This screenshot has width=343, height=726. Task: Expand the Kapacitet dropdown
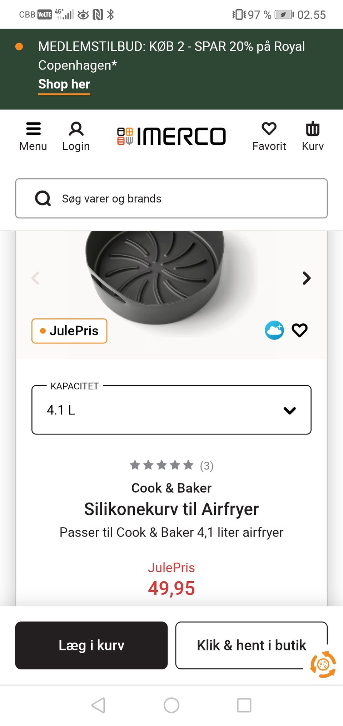point(171,410)
